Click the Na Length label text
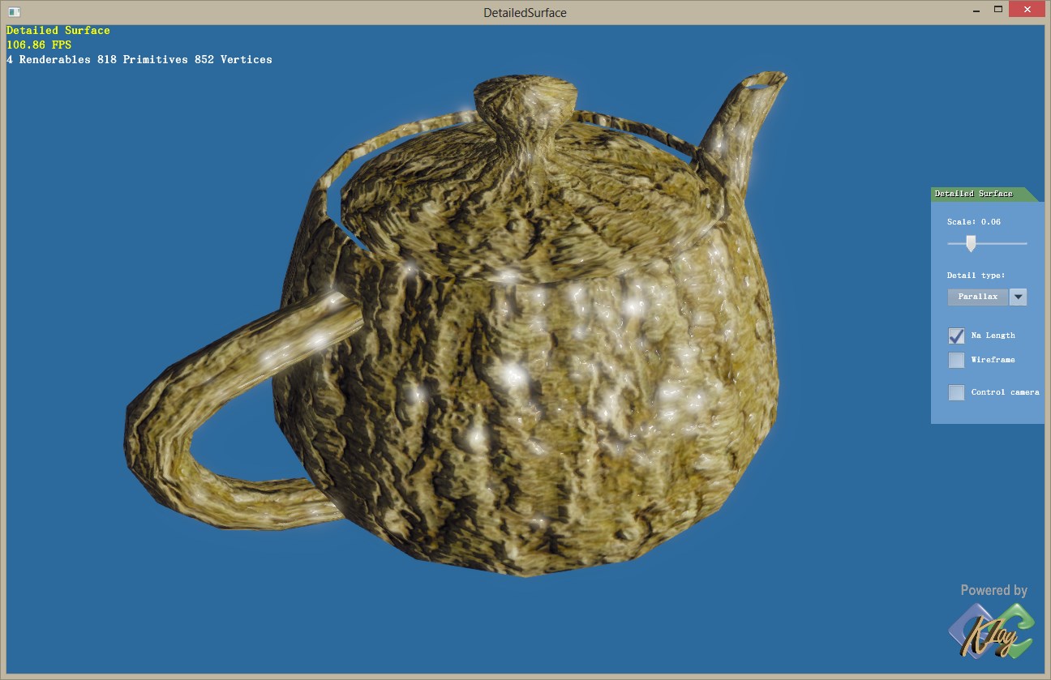This screenshot has width=1051, height=680. tap(993, 336)
